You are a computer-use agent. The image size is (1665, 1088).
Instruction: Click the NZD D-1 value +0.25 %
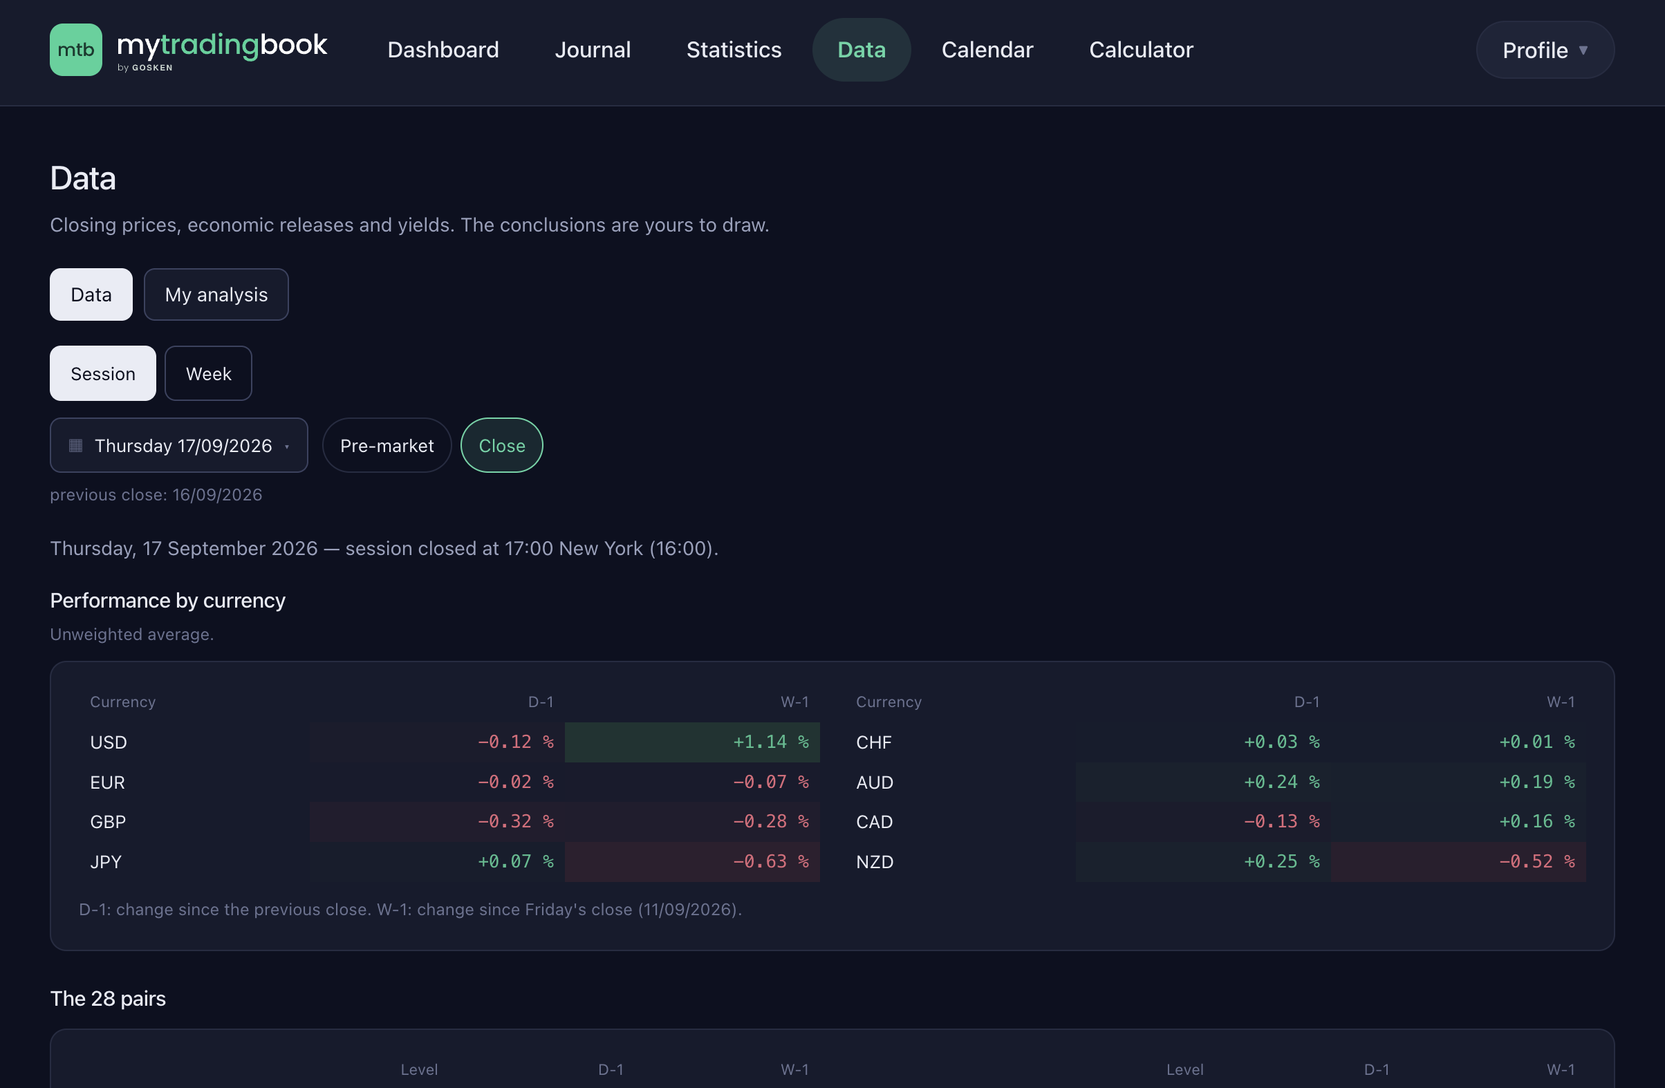(x=1282, y=861)
